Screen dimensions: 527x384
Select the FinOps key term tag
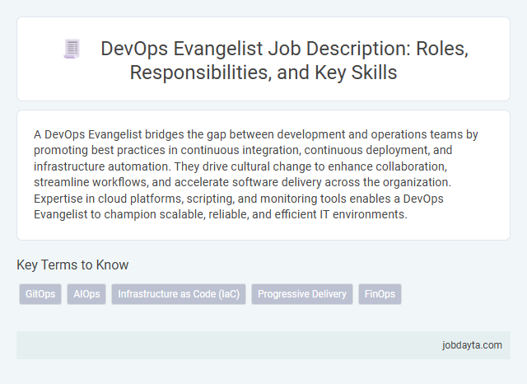point(380,294)
